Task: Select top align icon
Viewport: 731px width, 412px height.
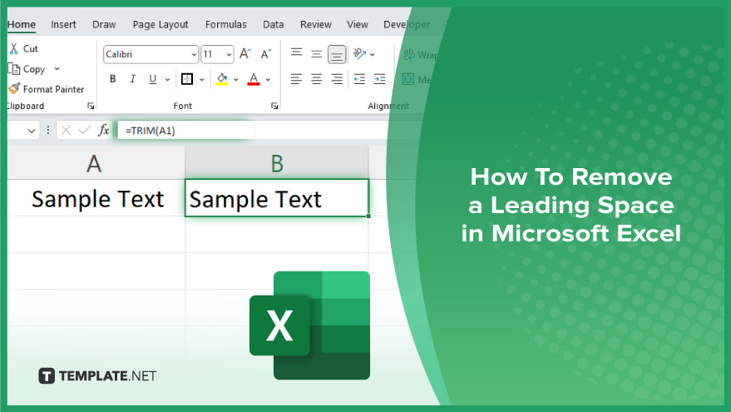Action: [297, 52]
